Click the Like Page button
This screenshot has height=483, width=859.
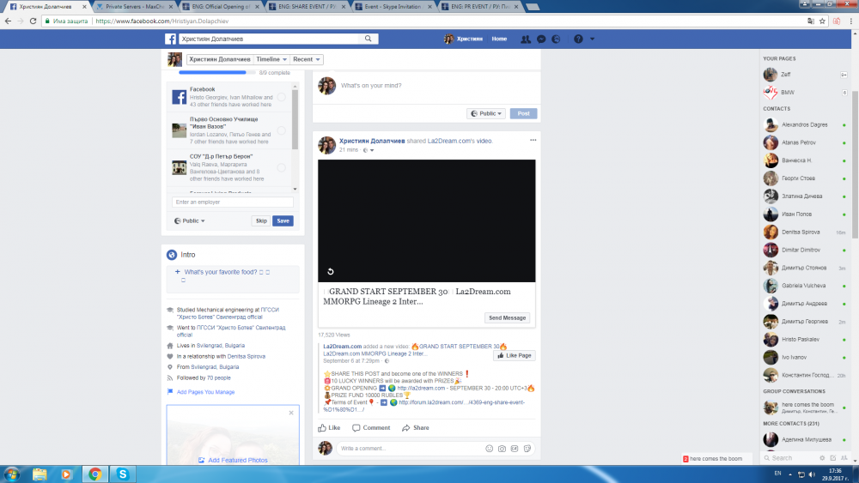[x=514, y=355]
